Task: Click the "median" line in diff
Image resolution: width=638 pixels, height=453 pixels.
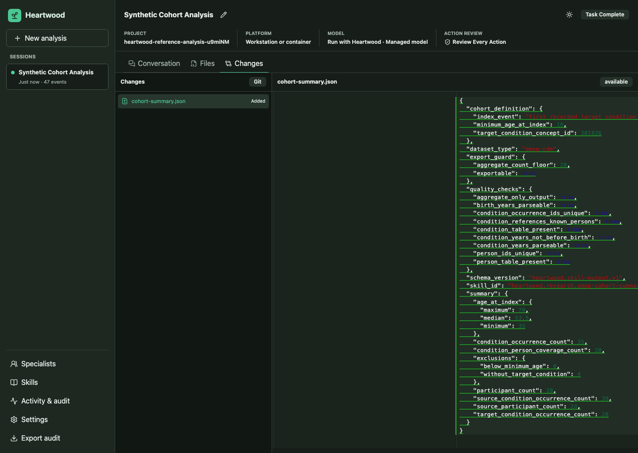Action: click(496, 318)
